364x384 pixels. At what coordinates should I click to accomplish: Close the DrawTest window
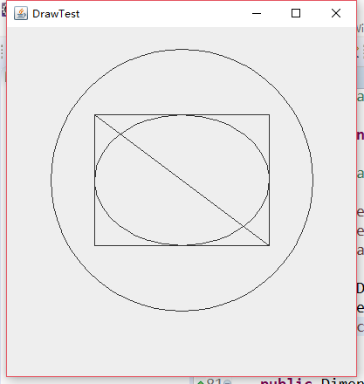click(x=336, y=13)
